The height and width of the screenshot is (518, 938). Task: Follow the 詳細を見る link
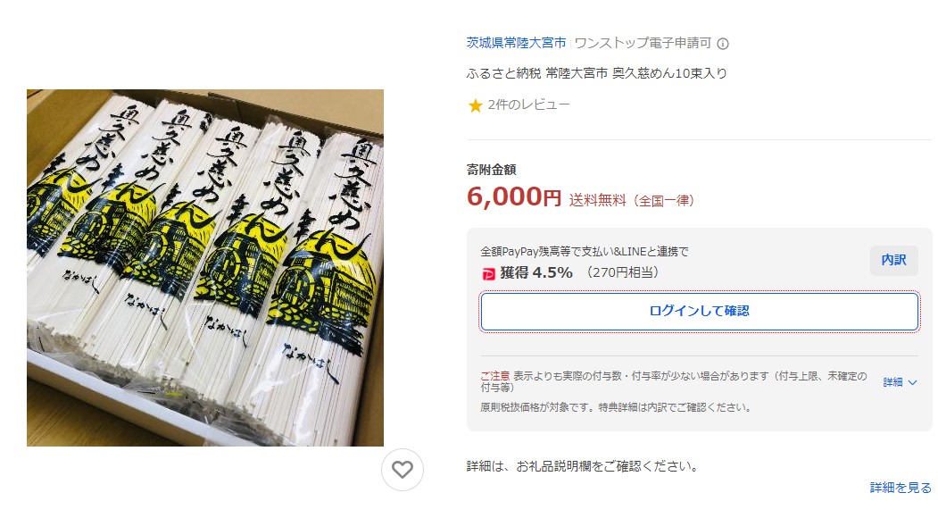[901, 488]
